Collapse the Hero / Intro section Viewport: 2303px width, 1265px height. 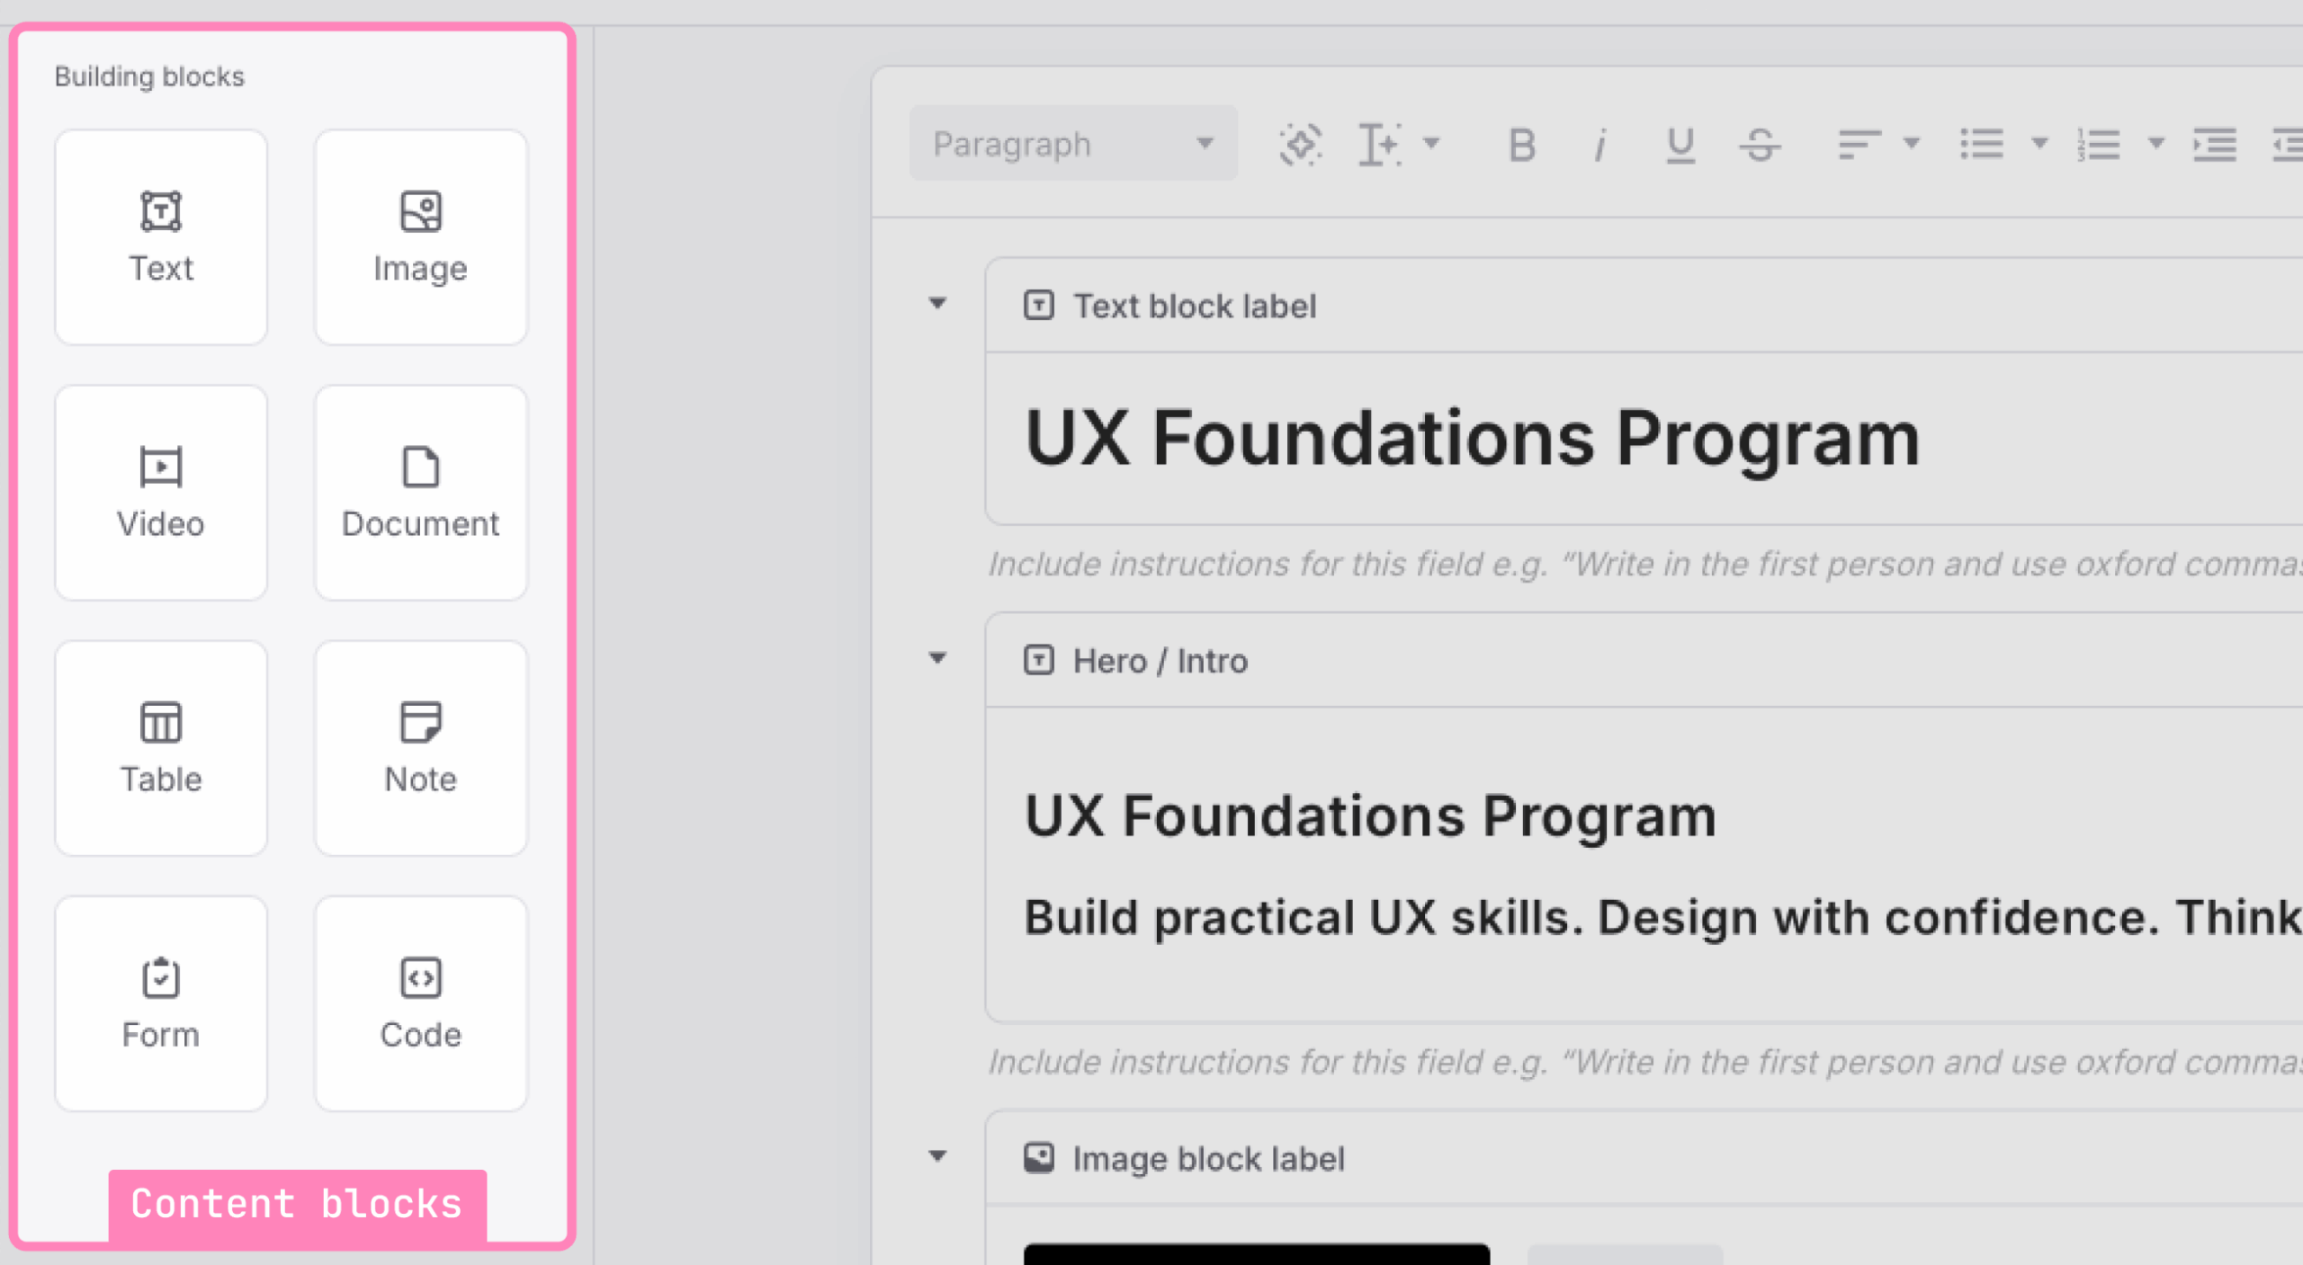point(937,659)
